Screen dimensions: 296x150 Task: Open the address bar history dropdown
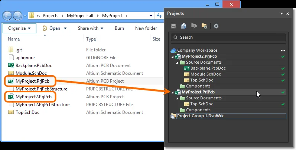click(151, 16)
